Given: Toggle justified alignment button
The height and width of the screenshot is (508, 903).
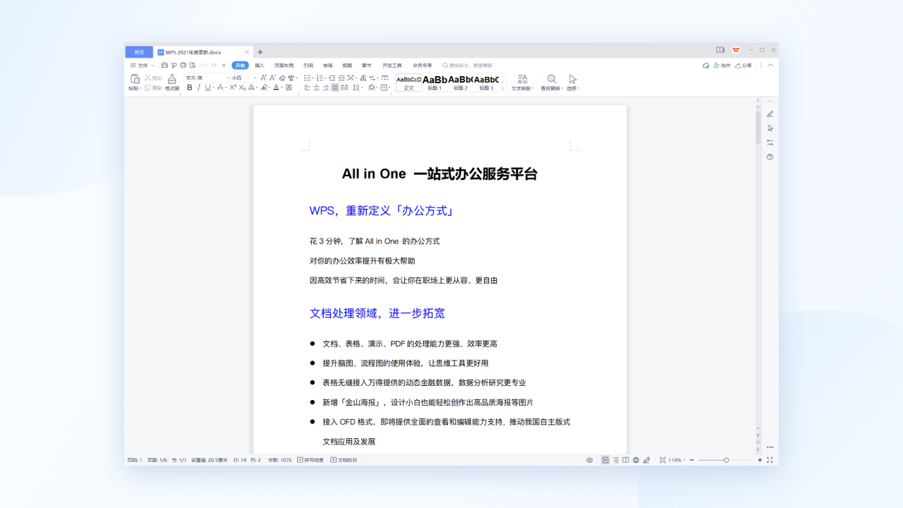Looking at the screenshot, I should point(335,87).
